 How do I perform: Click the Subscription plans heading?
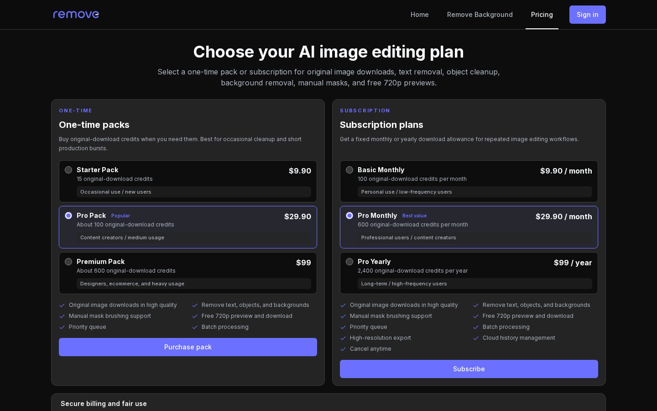[x=381, y=125]
